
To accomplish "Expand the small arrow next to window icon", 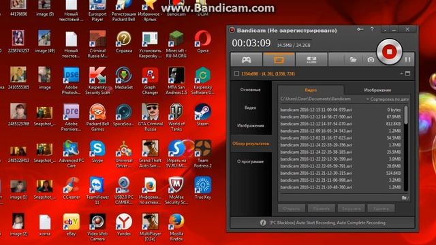I will [401, 73].
